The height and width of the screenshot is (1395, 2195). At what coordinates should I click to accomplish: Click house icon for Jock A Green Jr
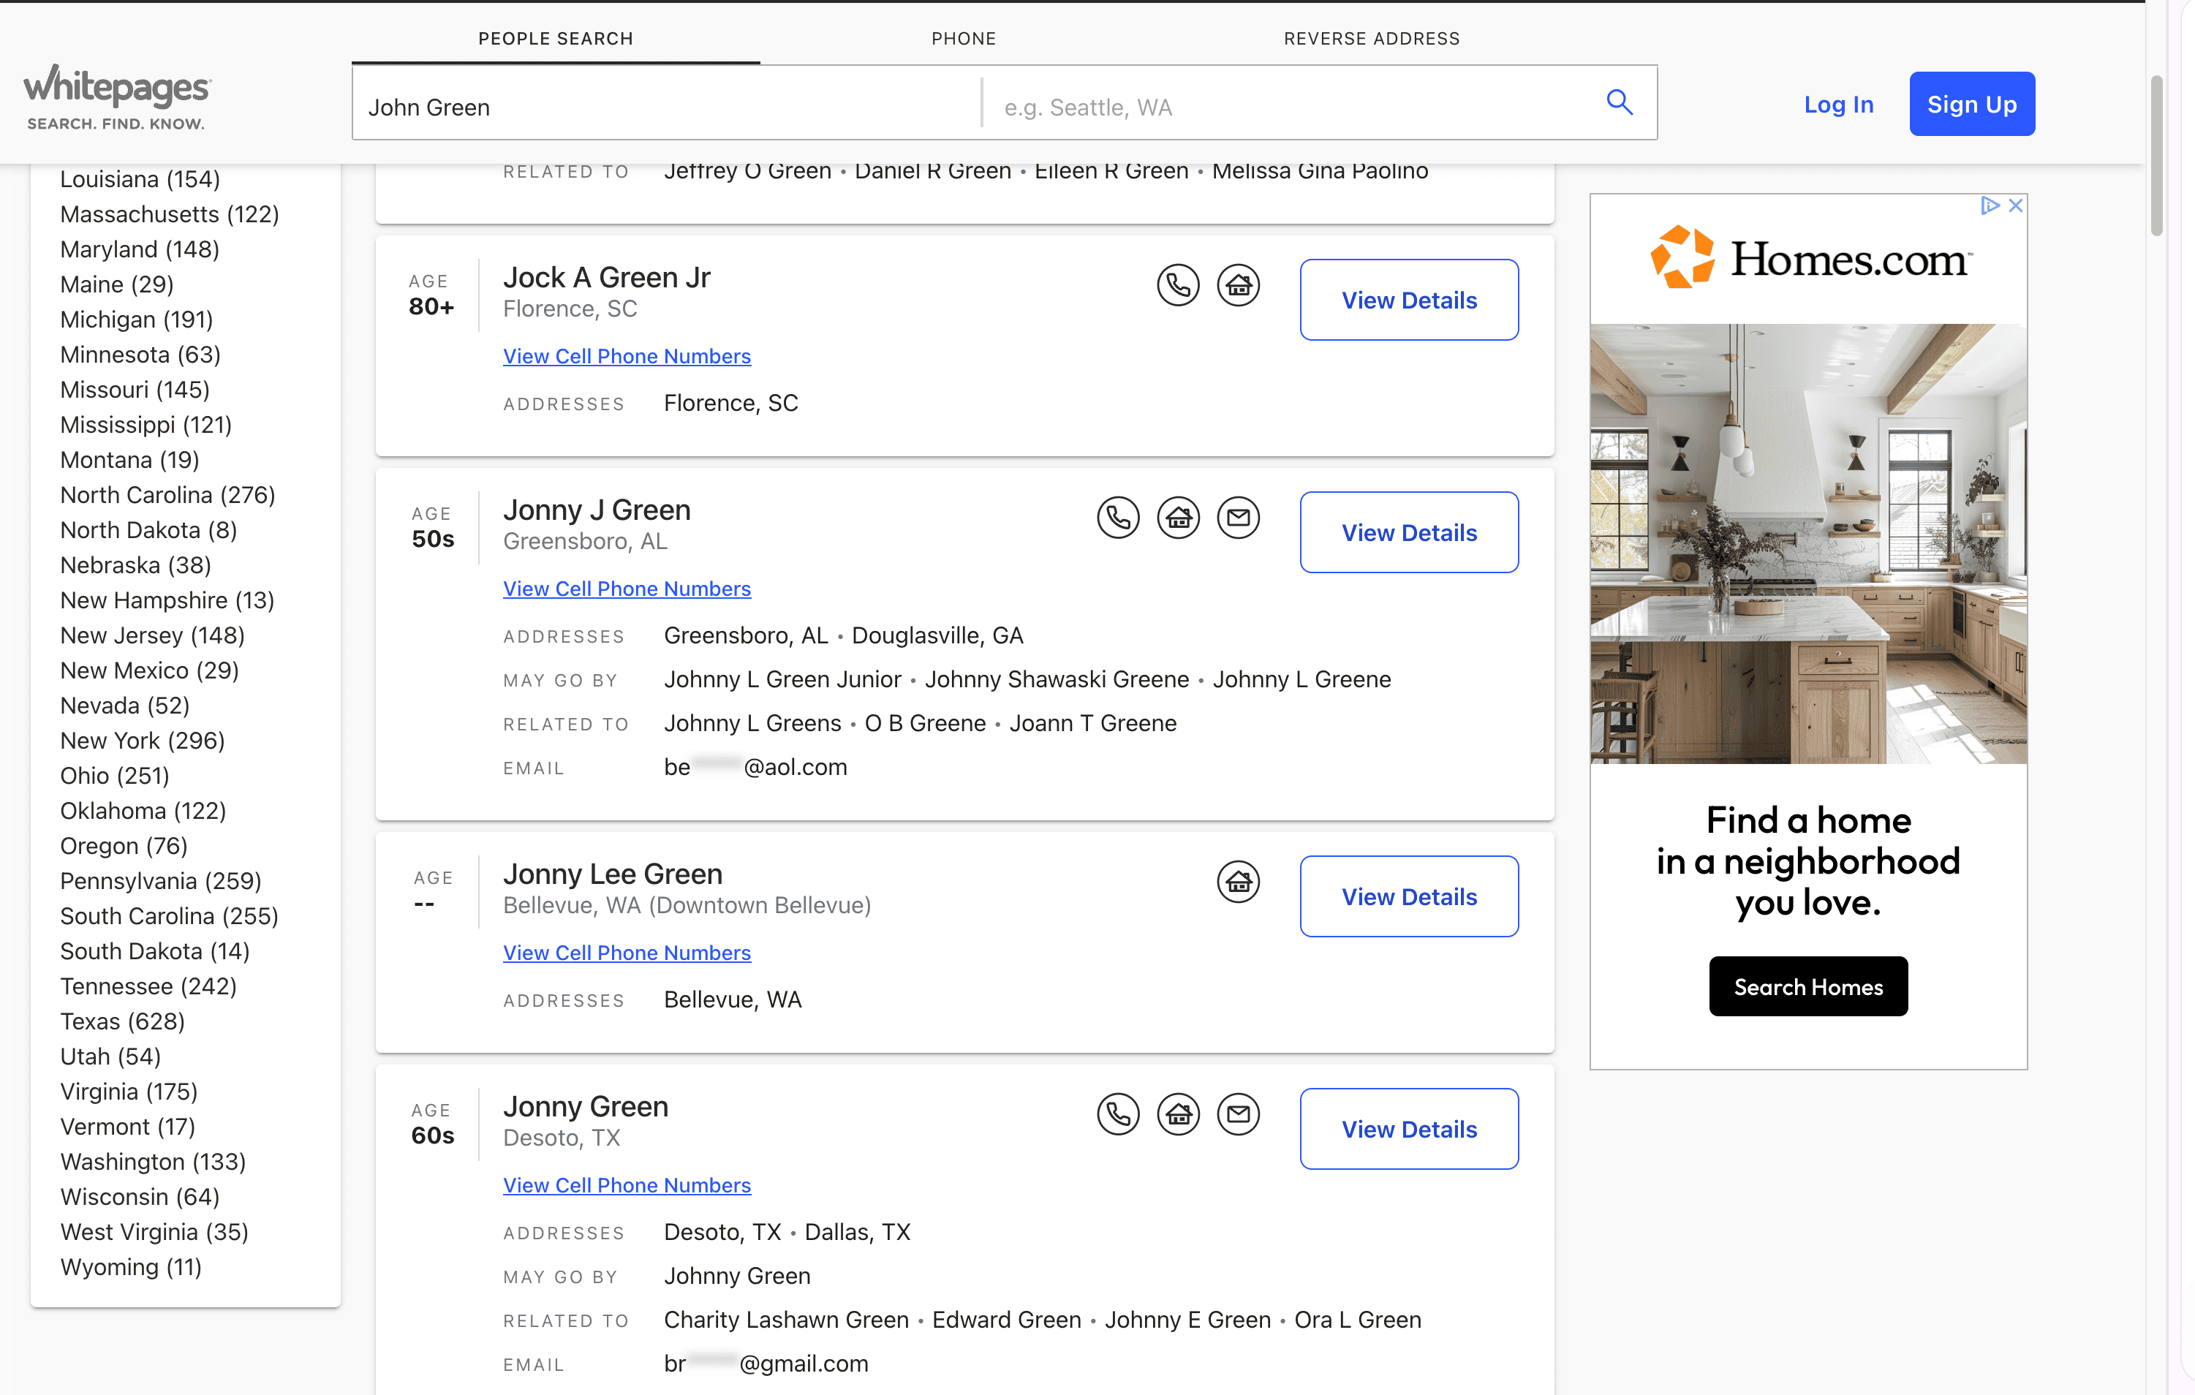[1238, 285]
